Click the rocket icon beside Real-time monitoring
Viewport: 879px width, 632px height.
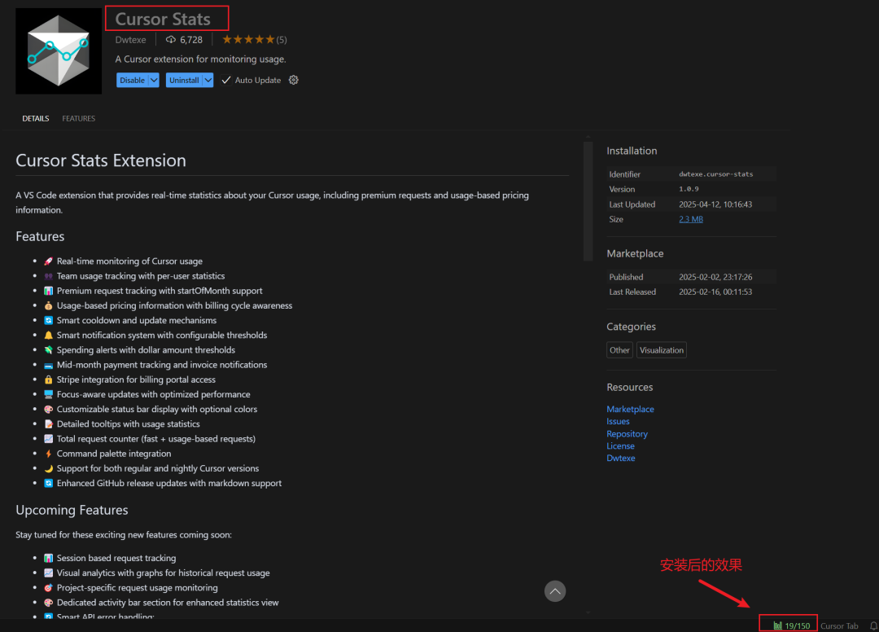(x=48, y=261)
